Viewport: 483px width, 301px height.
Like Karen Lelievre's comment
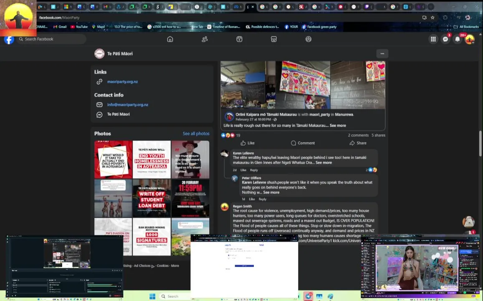[x=243, y=170]
